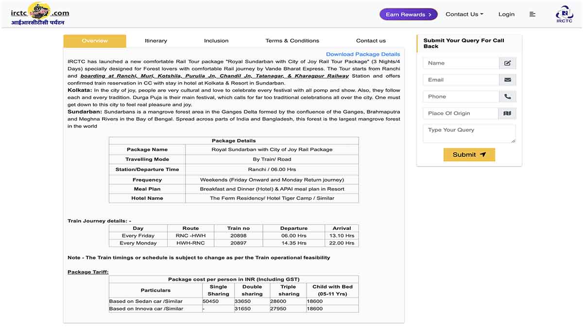Open the Inclusion tab

pos(216,41)
